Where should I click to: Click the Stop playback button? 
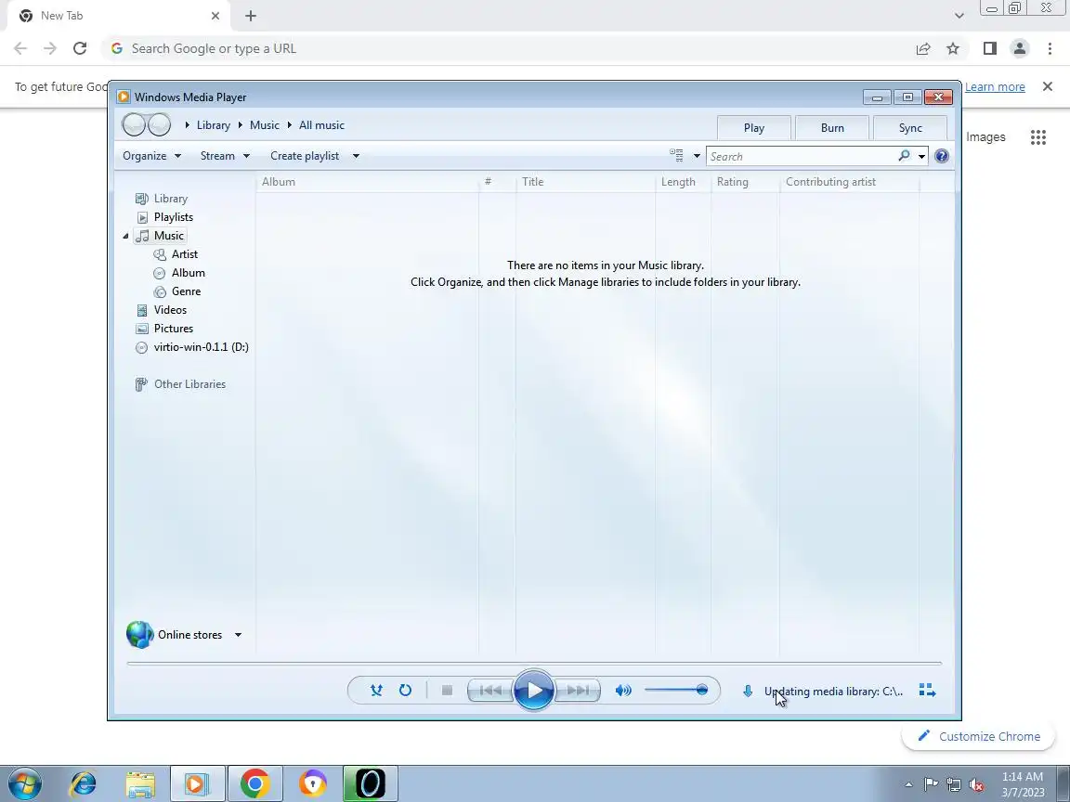(447, 691)
